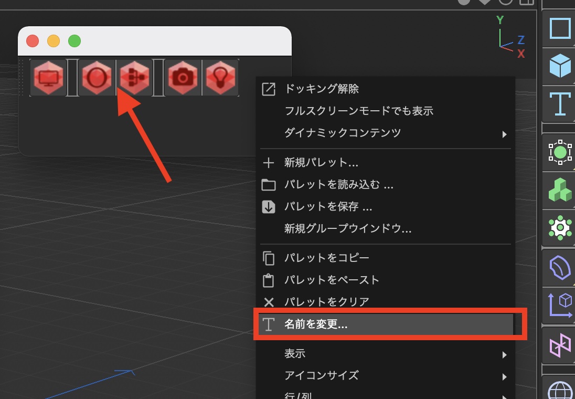575x399 pixels.
Task: Click the Redshift camera icon
Action: (183, 78)
